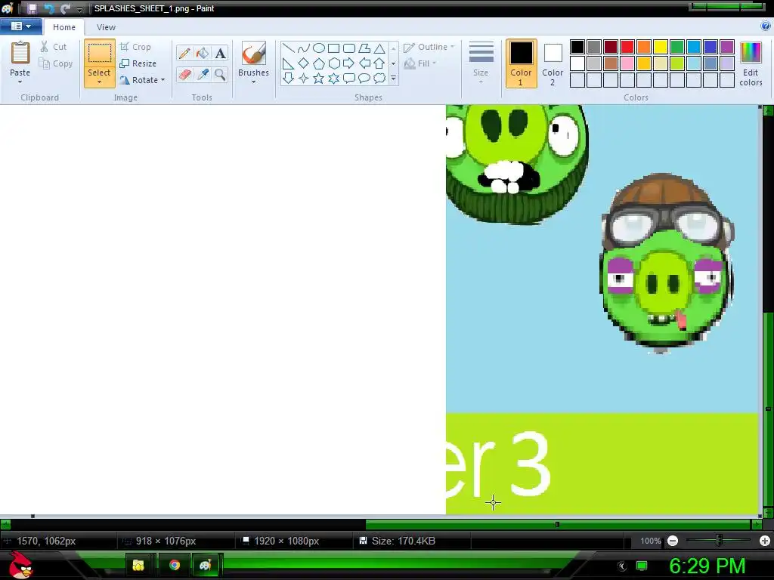Choose the Hexagon shape

(333, 63)
